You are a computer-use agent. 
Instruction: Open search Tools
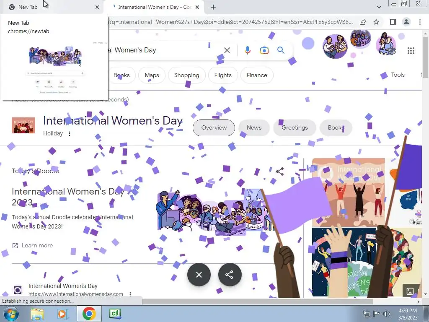point(398,75)
